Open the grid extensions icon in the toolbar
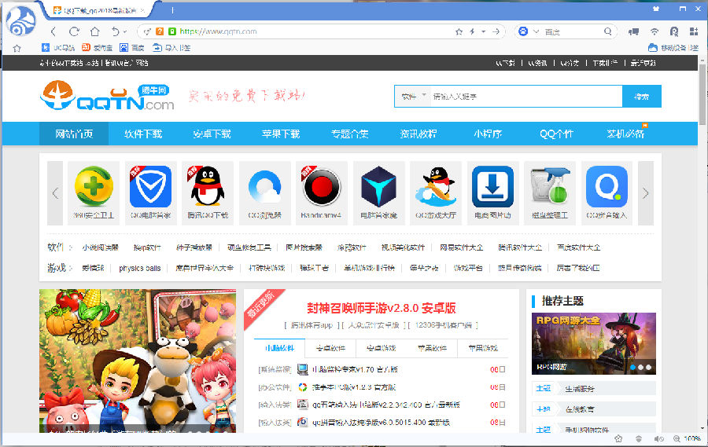Screen dimensions: 708x447 [694, 31]
